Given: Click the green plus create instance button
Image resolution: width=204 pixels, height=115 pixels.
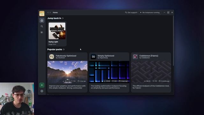Looking at the screenshot, I should click(x=42, y=85).
